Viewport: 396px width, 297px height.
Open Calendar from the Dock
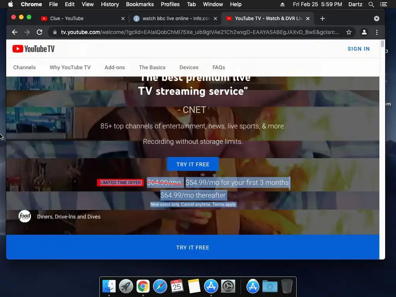click(177, 287)
